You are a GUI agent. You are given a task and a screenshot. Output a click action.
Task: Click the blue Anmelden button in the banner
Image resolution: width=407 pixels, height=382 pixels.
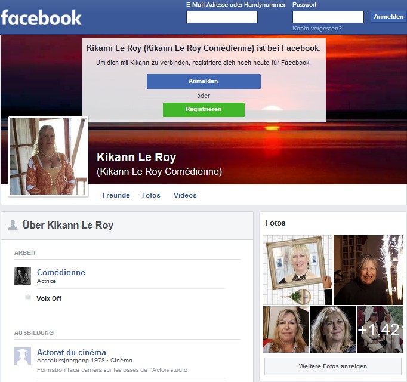203,81
